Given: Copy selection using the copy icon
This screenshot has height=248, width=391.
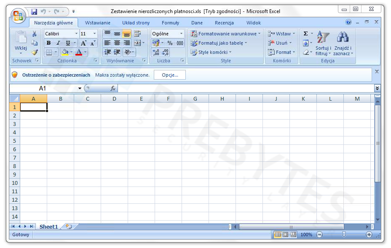Looking at the screenshot, I should [35, 43].
